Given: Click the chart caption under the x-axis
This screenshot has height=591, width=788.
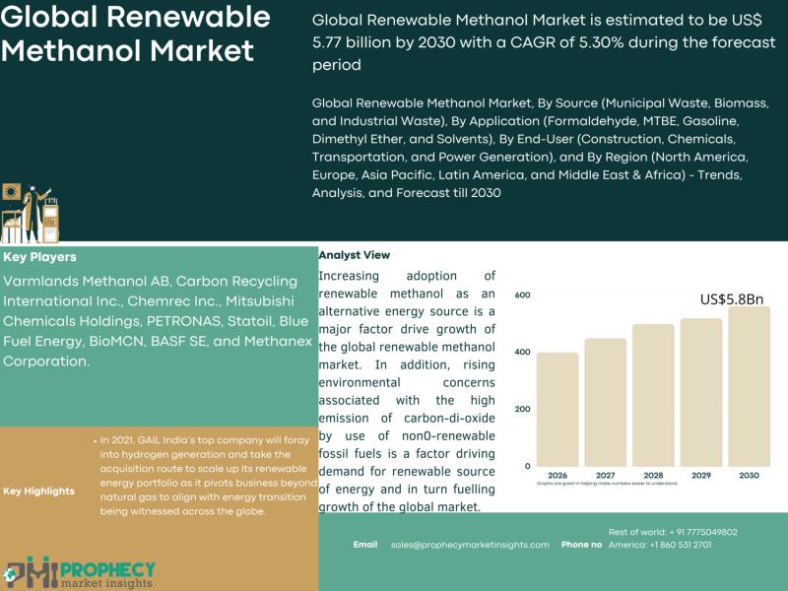Looking at the screenshot, I should [x=607, y=484].
